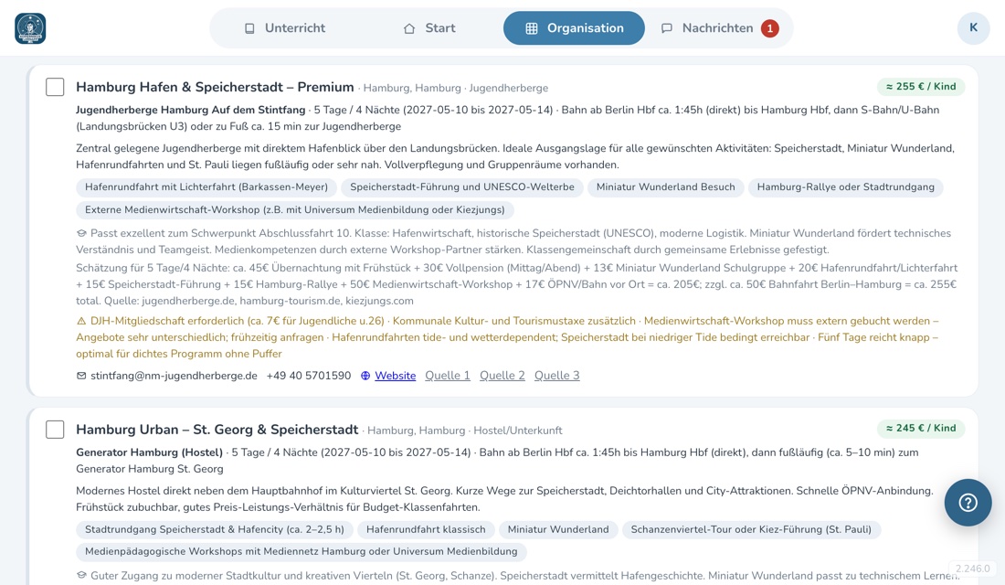Select the Organisation tab
Screen dimensions: 1005x585
point(574,28)
